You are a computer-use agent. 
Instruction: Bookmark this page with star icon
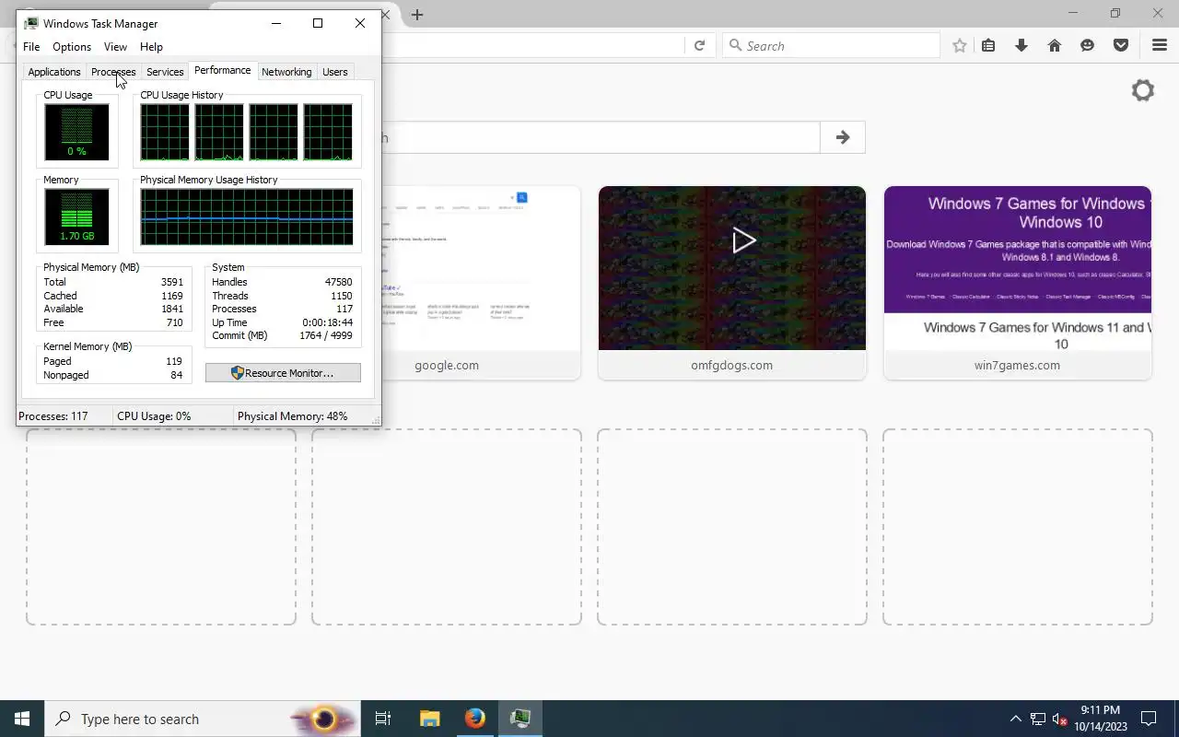point(960,45)
